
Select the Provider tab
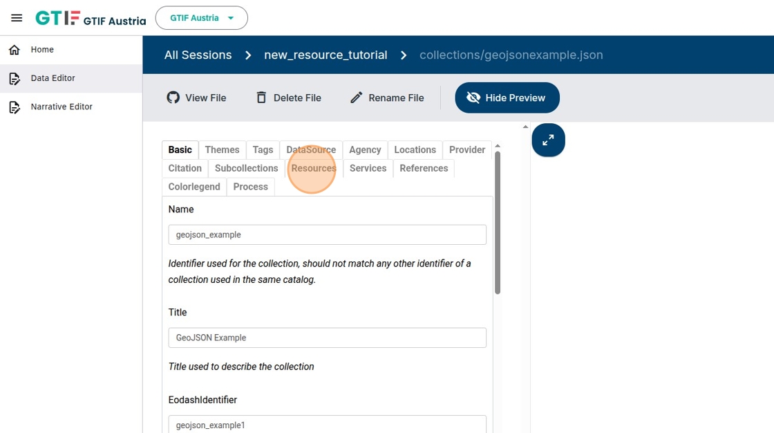point(467,150)
